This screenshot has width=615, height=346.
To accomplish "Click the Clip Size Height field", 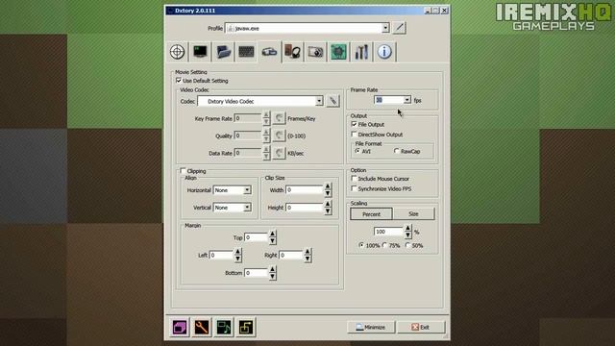I will pos(305,208).
